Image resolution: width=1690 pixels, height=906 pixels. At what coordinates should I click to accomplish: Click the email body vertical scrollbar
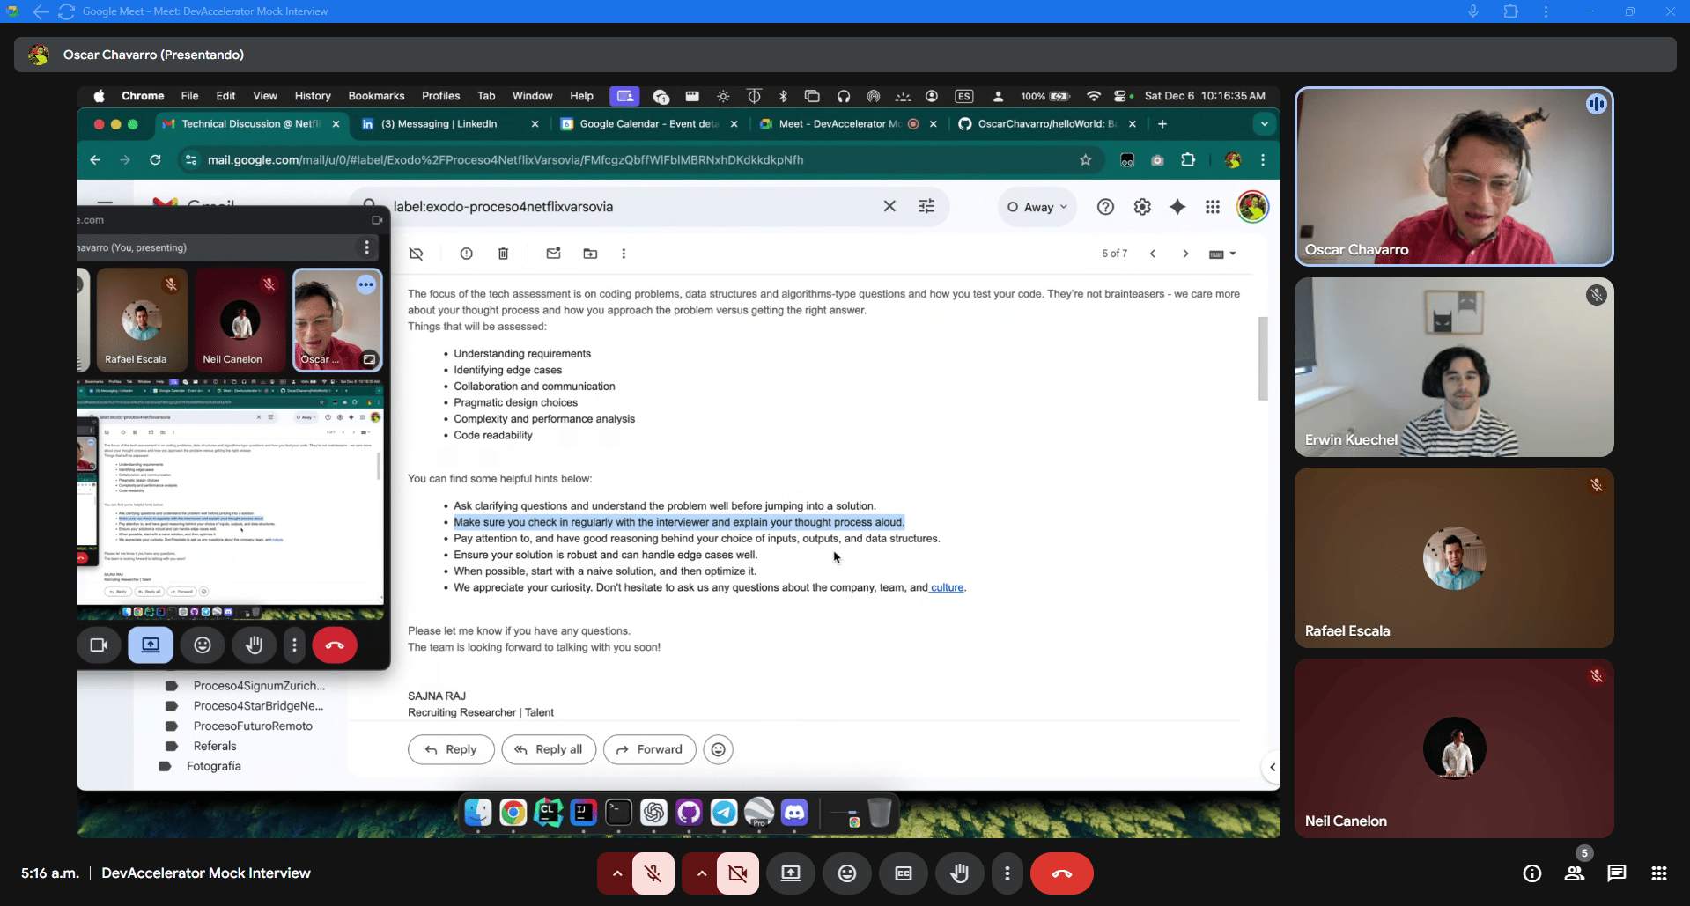click(x=1263, y=358)
